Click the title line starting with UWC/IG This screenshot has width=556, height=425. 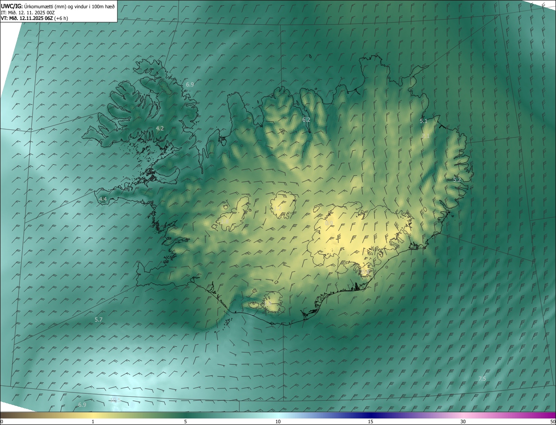58,7
